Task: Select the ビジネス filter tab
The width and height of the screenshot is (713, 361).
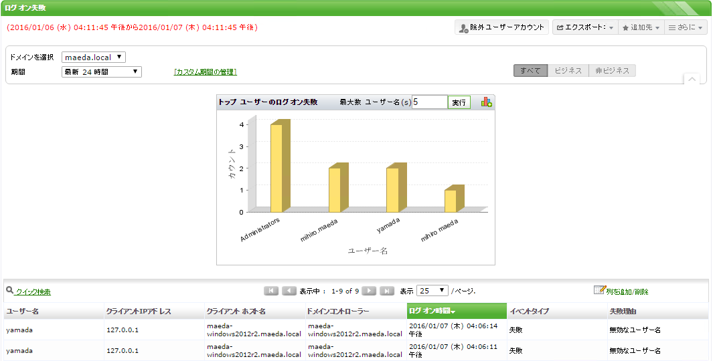Action: point(568,71)
